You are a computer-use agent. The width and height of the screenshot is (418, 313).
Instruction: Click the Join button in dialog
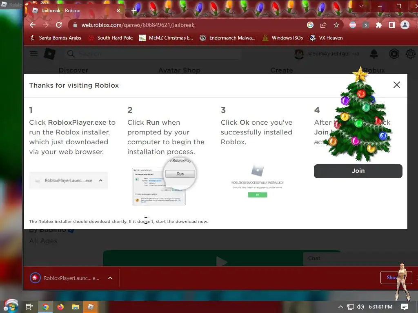tap(358, 171)
